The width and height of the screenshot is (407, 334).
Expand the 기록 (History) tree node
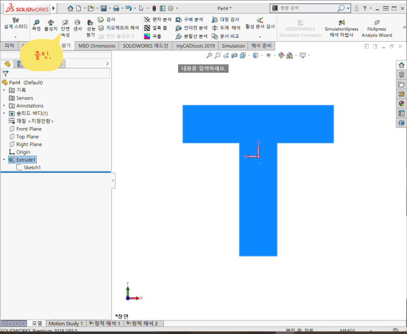[4, 90]
